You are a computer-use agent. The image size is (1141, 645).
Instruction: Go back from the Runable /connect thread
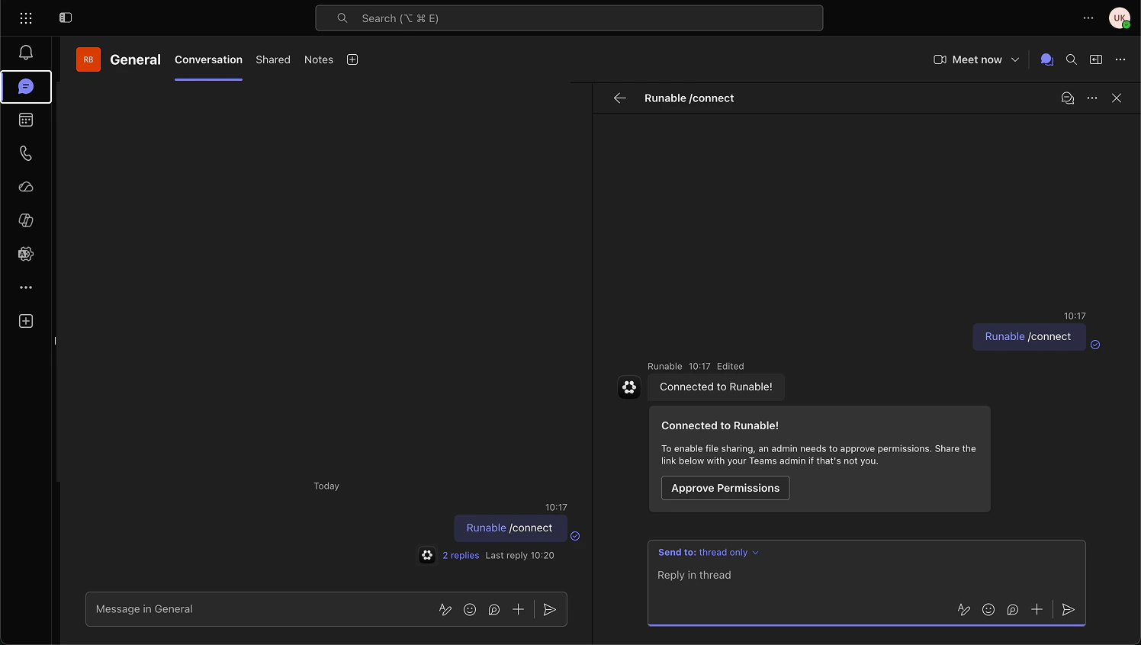620,98
